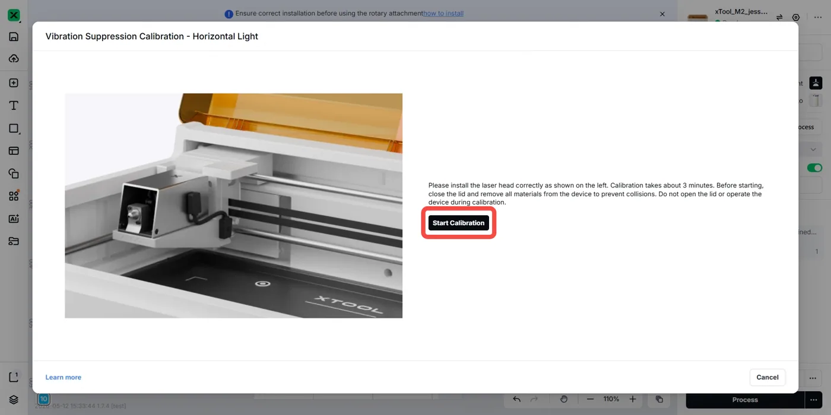Open more options beside the Process button
Viewport: 831px width, 415px height.
813,400
